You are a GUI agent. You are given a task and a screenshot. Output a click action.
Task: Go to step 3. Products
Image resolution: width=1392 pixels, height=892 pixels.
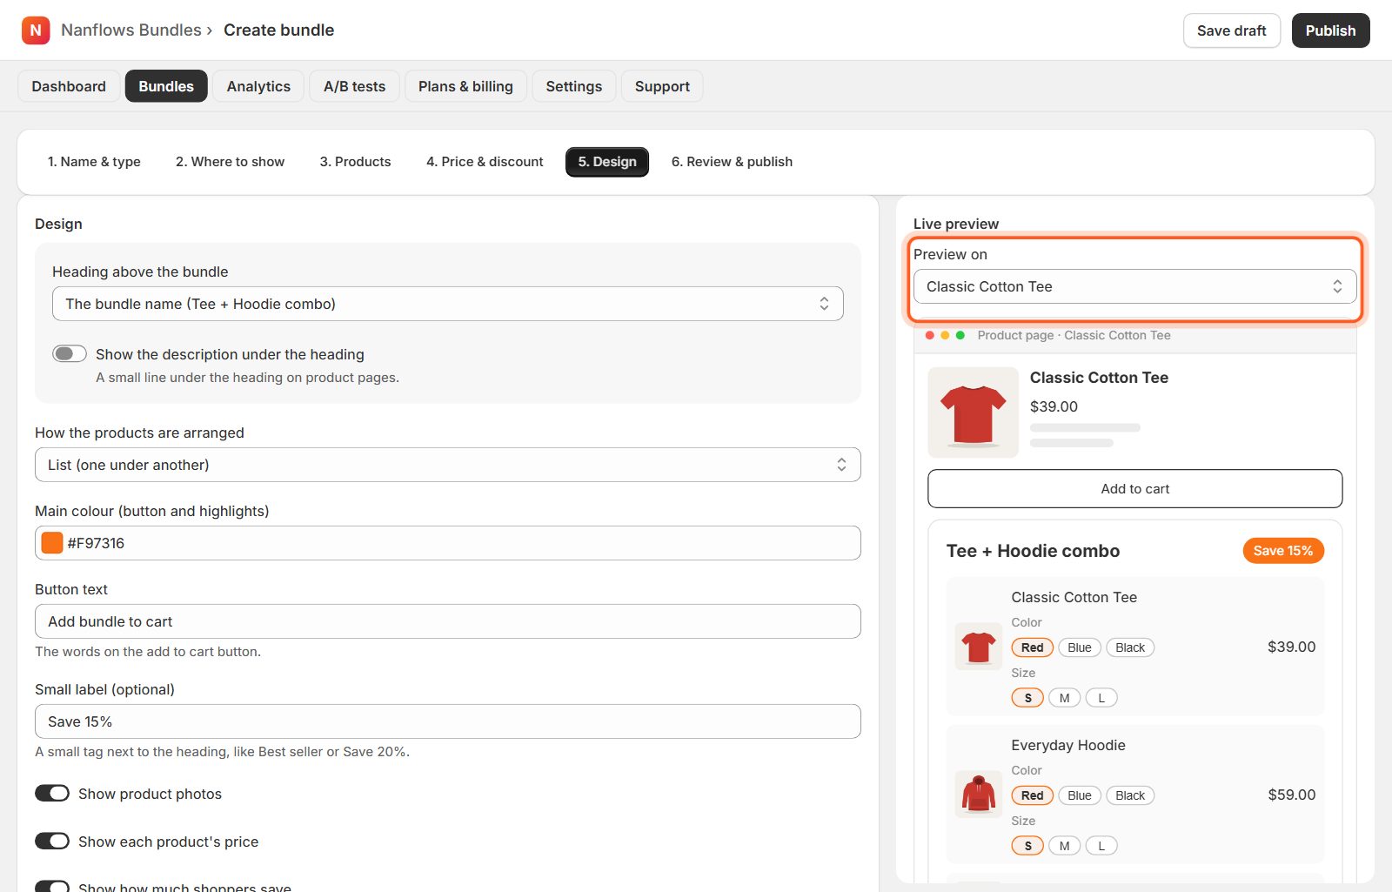pos(355,162)
